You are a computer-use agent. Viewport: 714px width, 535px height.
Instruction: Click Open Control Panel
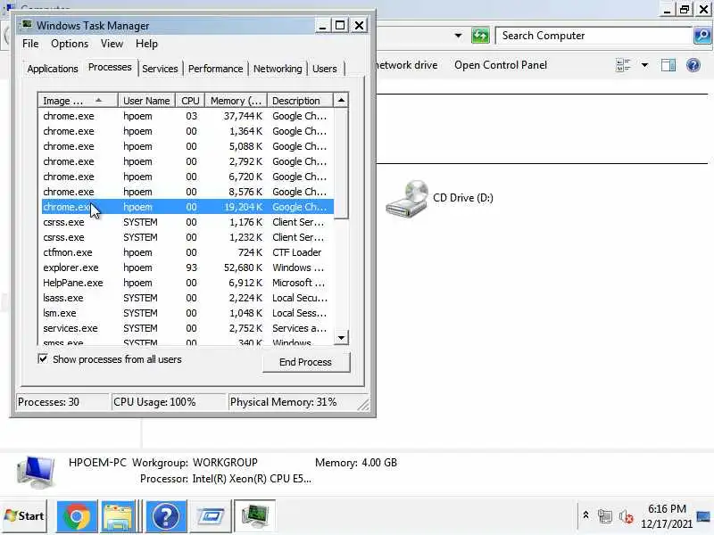point(501,65)
